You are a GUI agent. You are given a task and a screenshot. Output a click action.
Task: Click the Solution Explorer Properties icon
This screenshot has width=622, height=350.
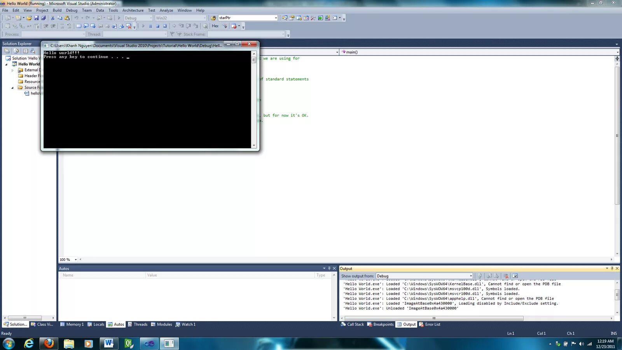pyautogui.click(x=7, y=51)
